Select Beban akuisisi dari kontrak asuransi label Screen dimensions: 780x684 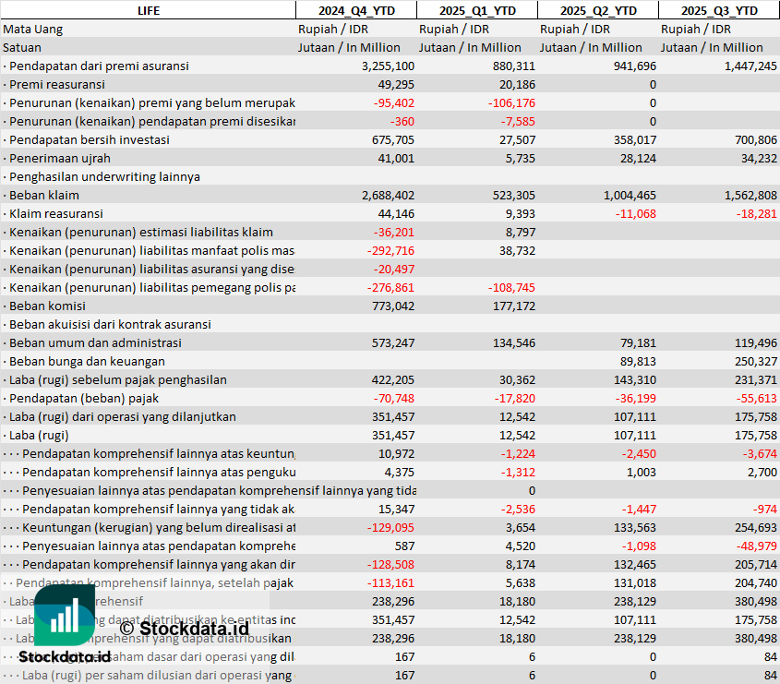[x=110, y=324]
